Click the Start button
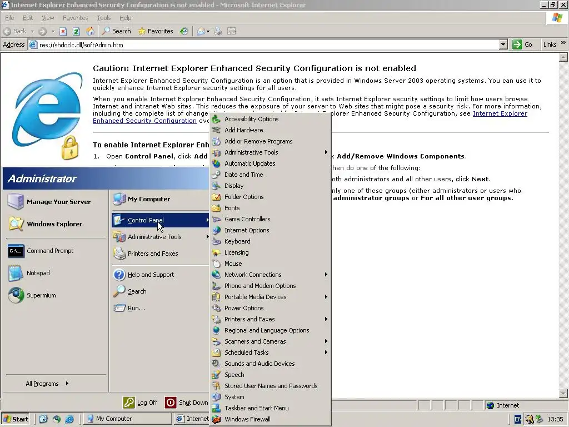 [x=16, y=419]
